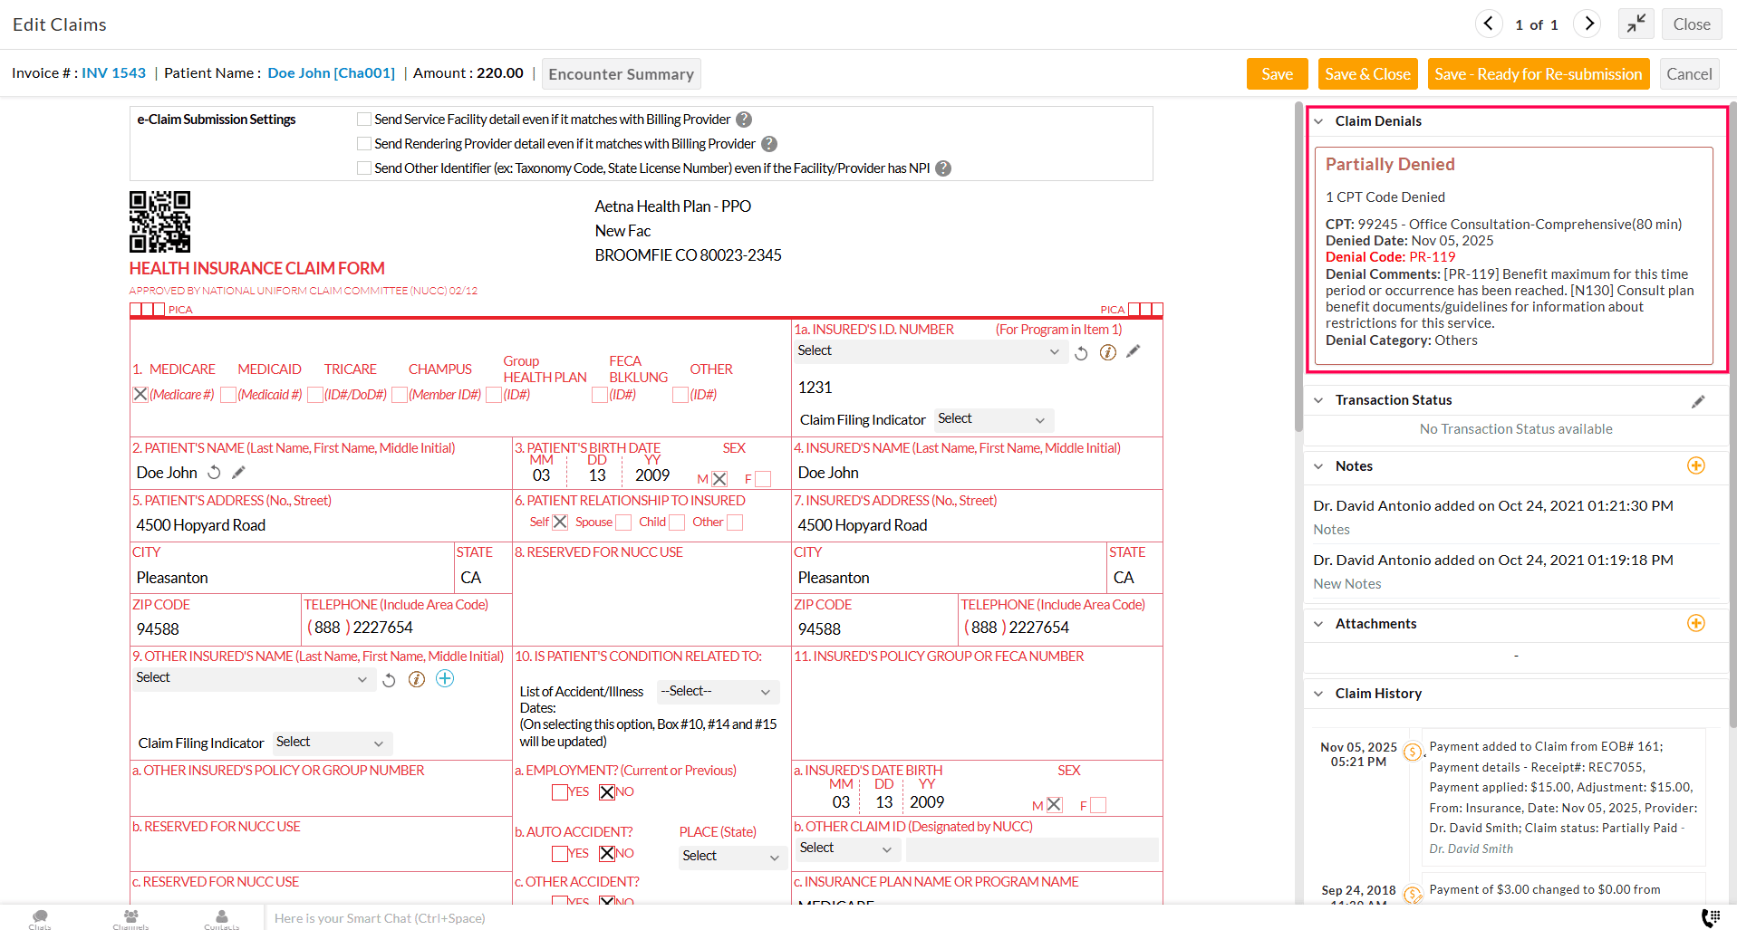1737x930 pixels.
Task: Click the Smart Chat input field
Action: point(544,918)
